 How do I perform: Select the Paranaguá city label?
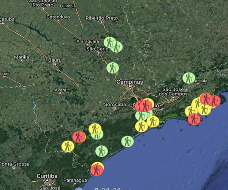(x=74, y=180)
